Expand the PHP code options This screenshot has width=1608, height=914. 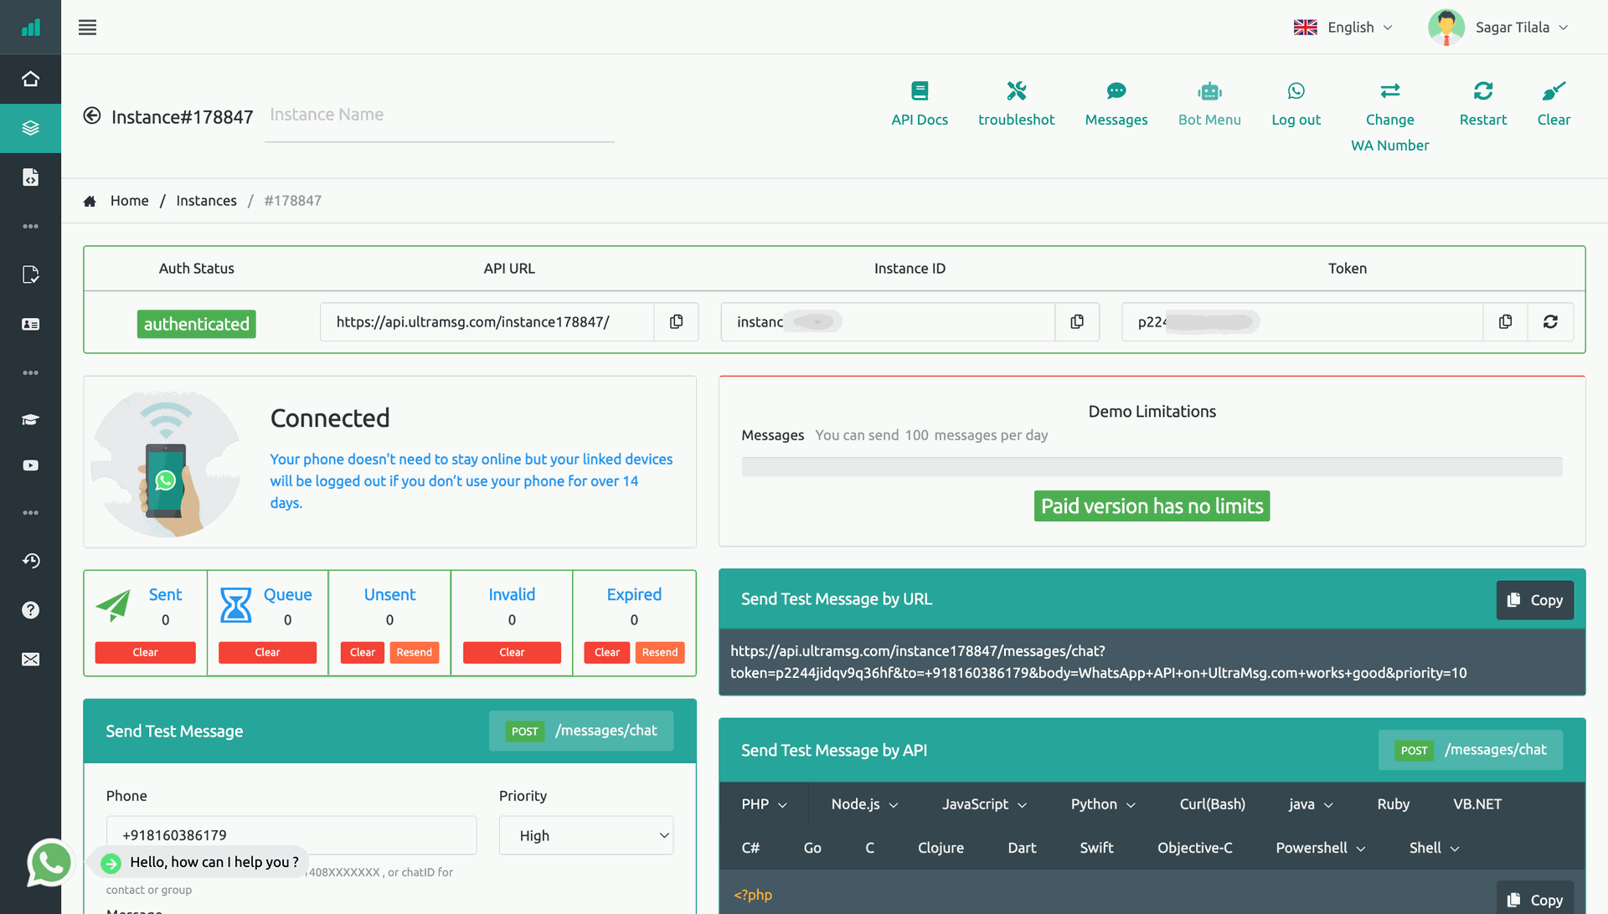(764, 804)
